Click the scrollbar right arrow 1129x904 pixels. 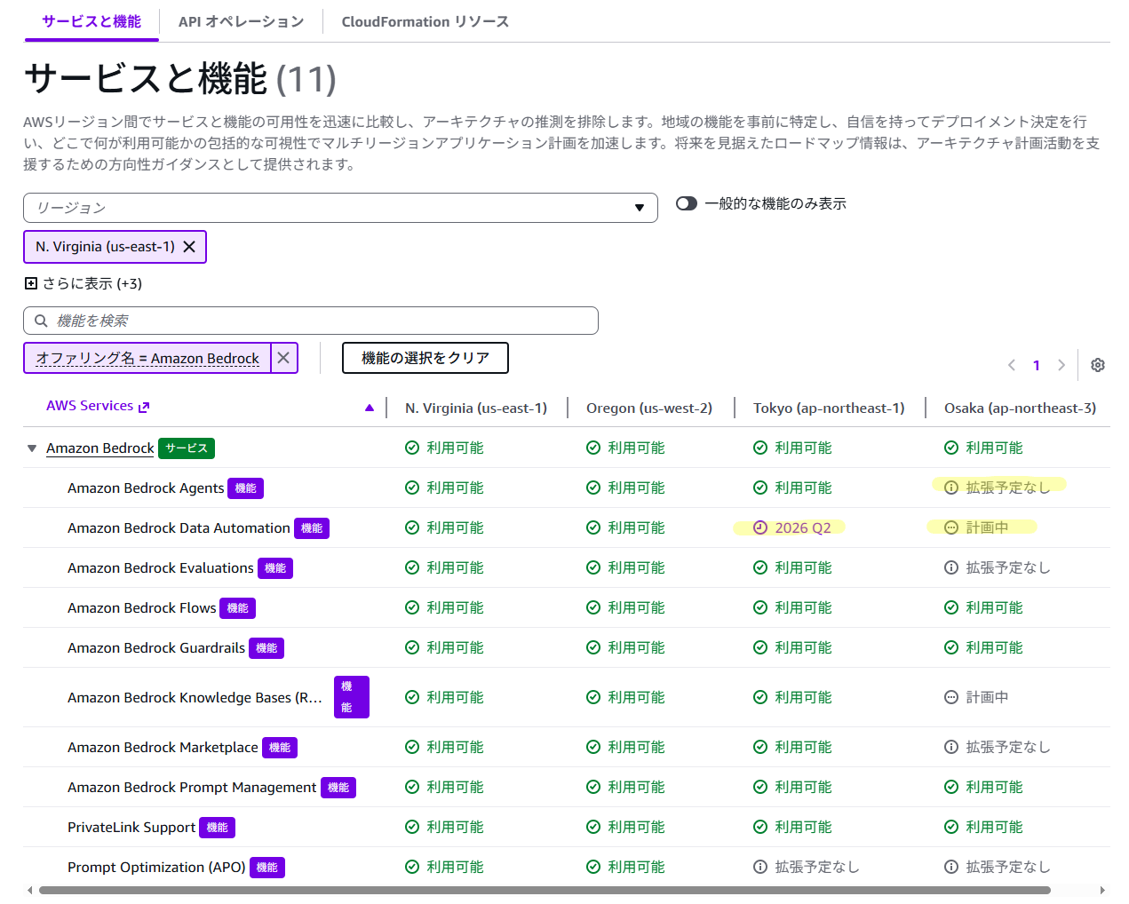pos(1103,890)
